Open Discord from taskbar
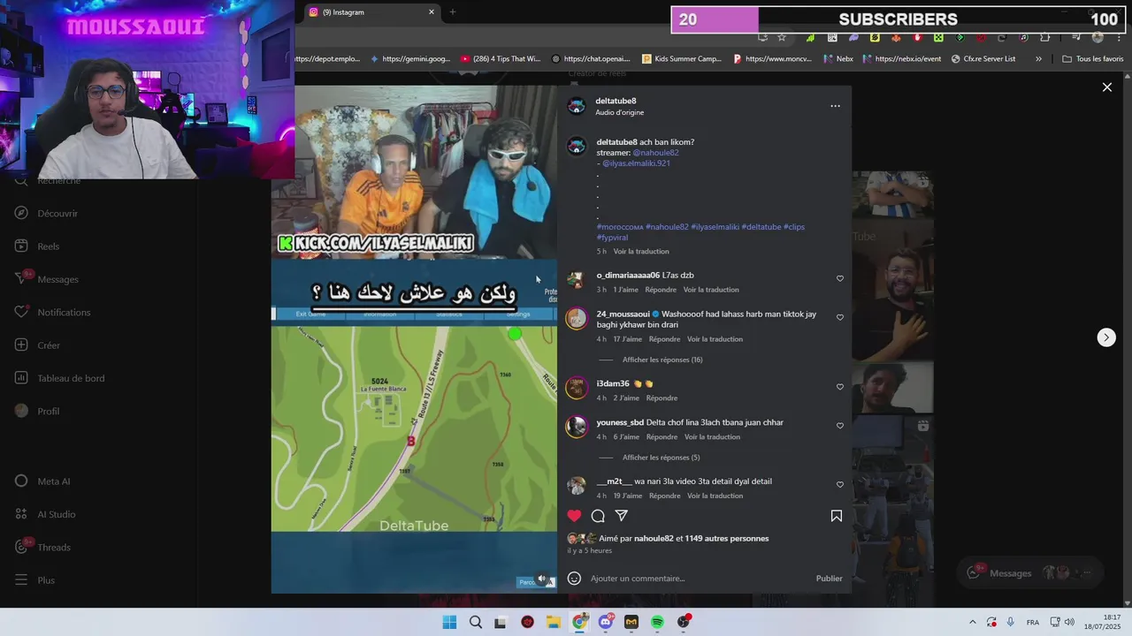 pyautogui.click(x=606, y=623)
